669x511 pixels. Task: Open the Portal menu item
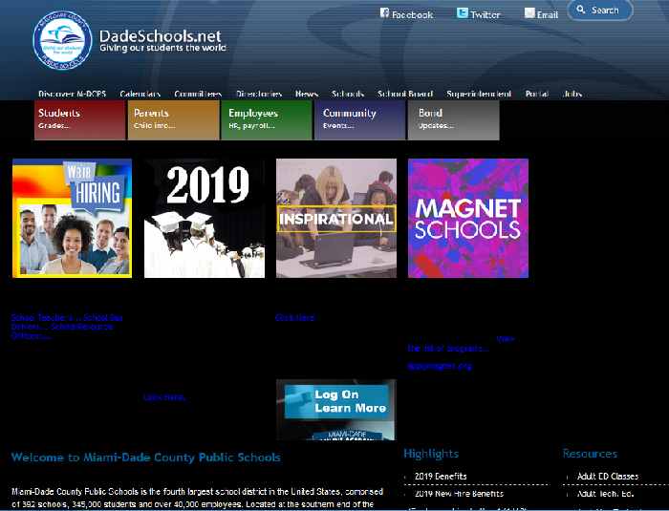click(537, 94)
